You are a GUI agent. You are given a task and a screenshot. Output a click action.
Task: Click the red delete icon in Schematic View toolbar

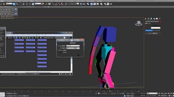(11, 38)
